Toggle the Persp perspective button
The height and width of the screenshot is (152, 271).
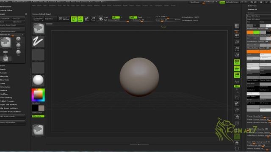237,62
